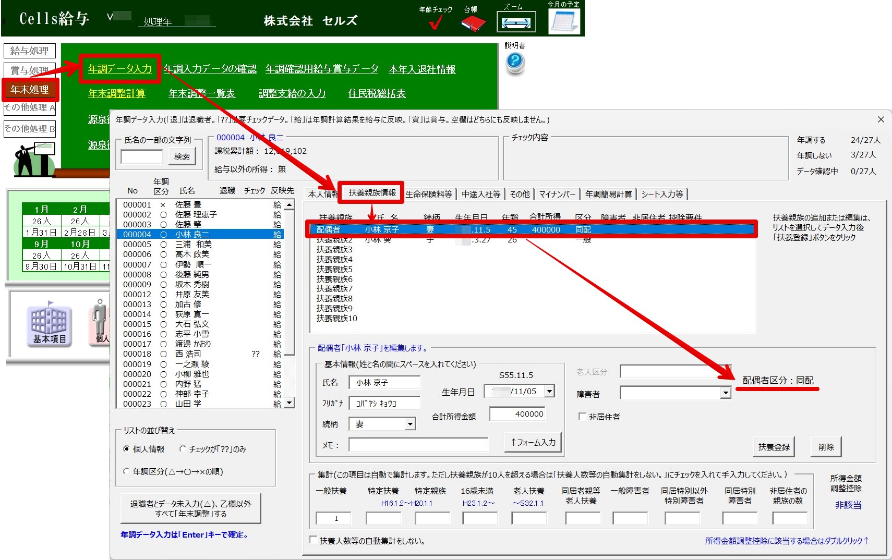Select the シート入力等 tab
Viewport: 892px width, 560px height.
click(x=662, y=194)
